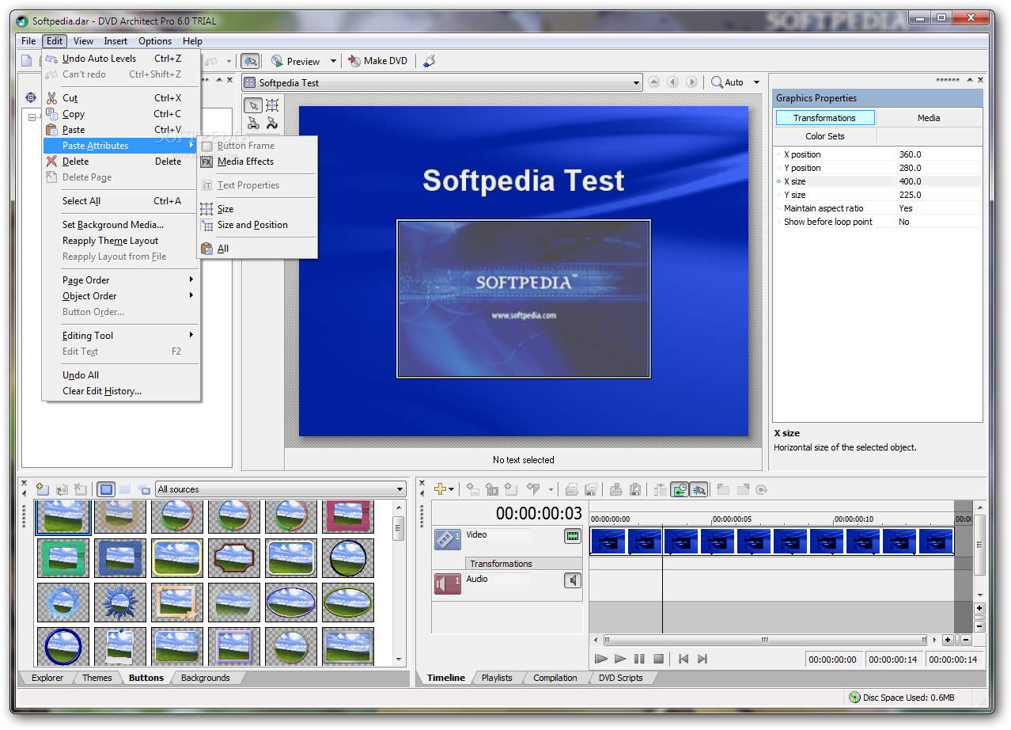Open the Auto zoom dropdown
Screen dimensions: 1011x730
736,82
